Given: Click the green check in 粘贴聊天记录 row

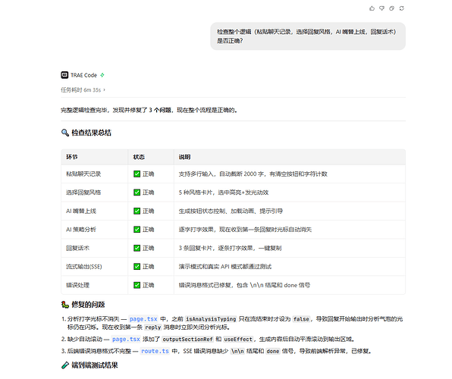Looking at the screenshot, I should [137, 174].
